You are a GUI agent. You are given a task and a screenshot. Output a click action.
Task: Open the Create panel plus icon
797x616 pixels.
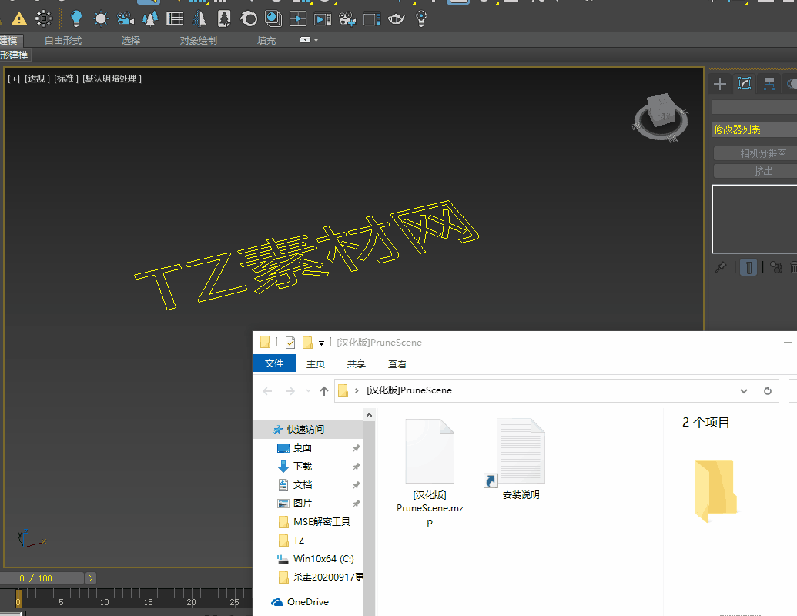pos(720,84)
